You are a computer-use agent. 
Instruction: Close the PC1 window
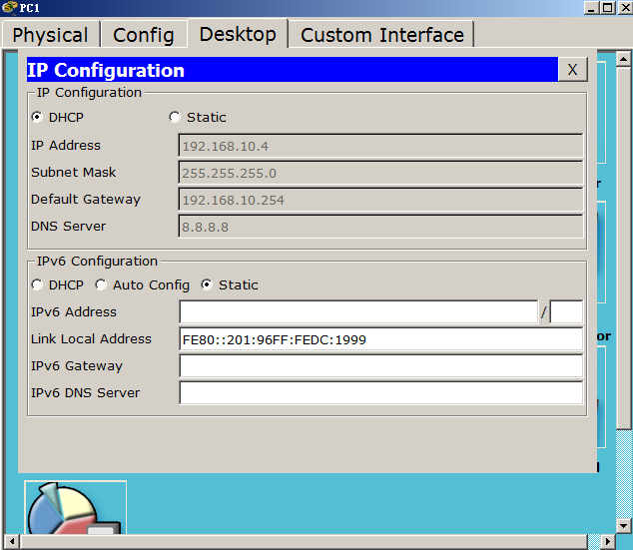625,8
